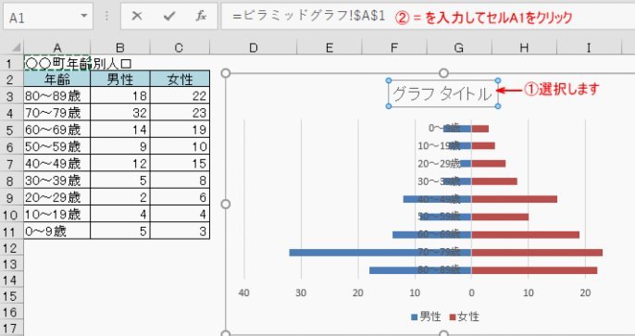635x336 pixels.
Task: Click the 男性 legend entry
Action: (x=426, y=317)
